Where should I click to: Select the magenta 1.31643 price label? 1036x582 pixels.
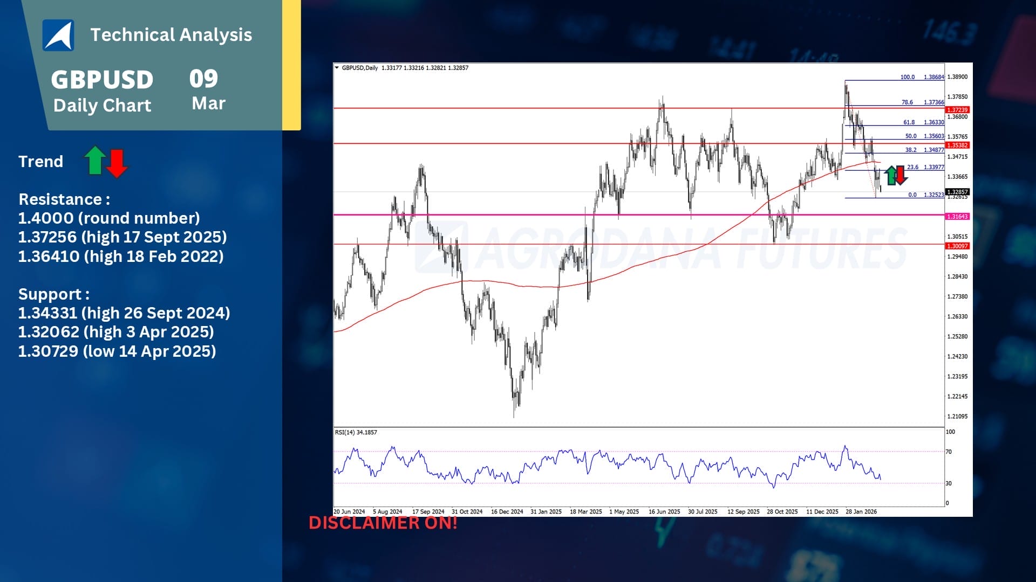pos(957,217)
